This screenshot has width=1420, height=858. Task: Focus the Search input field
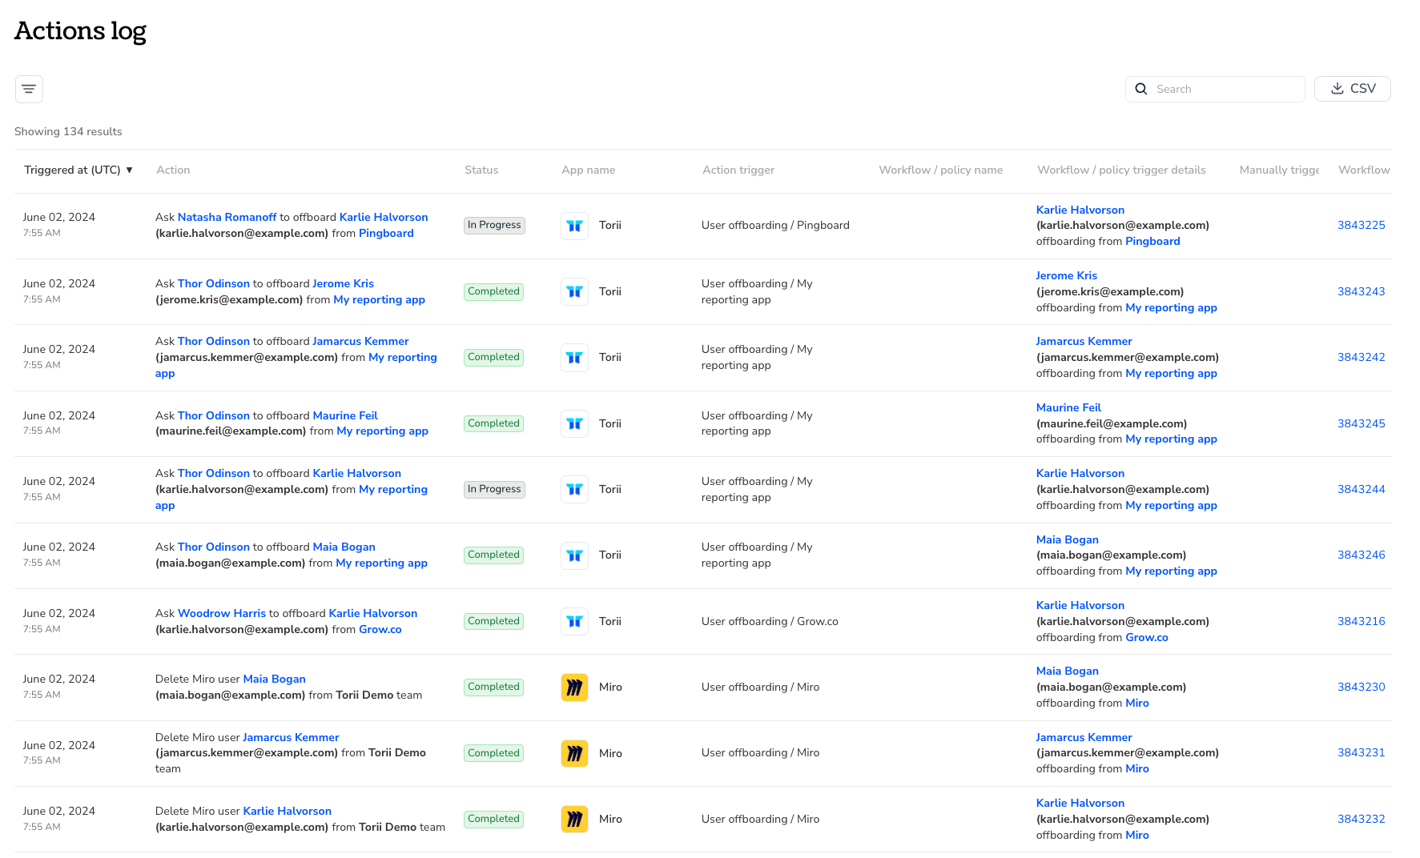coord(1215,89)
